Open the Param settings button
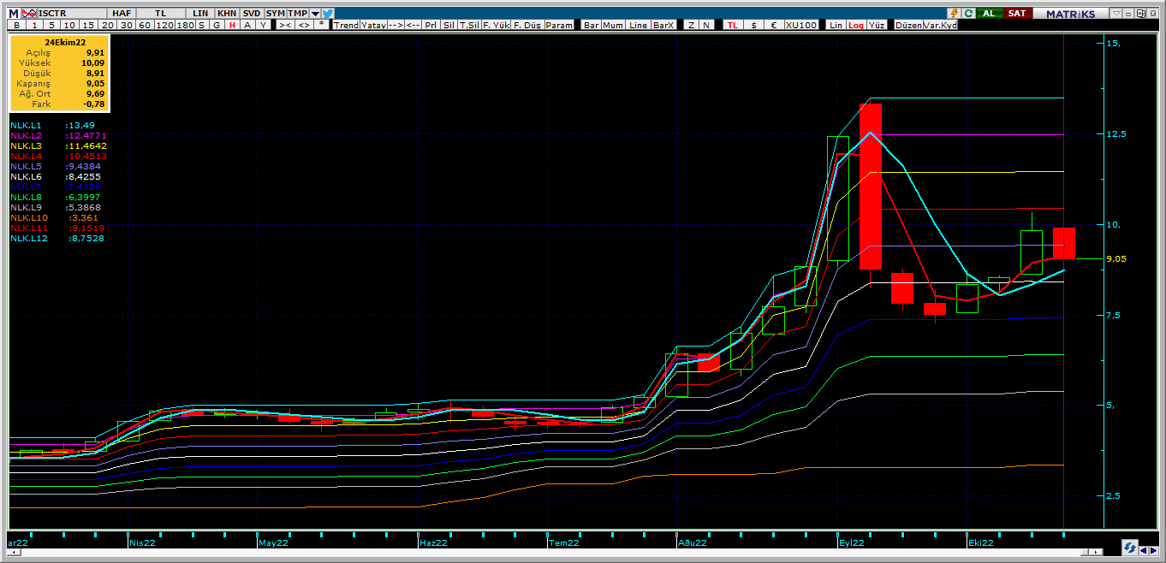This screenshot has width=1166, height=563. click(558, 25)
